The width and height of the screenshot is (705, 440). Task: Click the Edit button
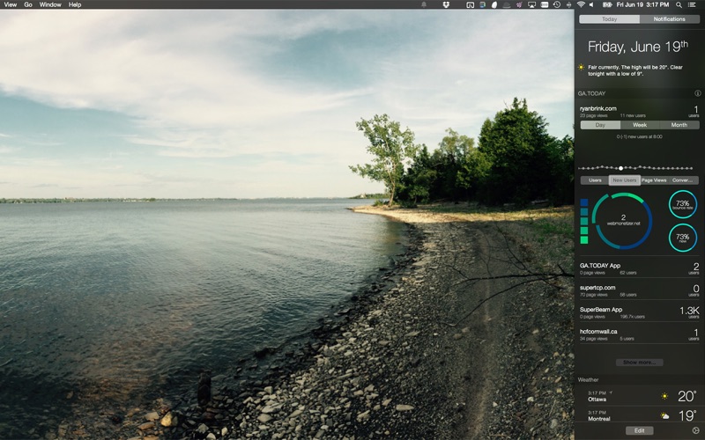click(640, 430)
